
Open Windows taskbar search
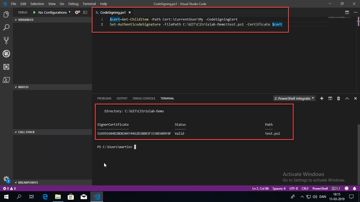19,196
